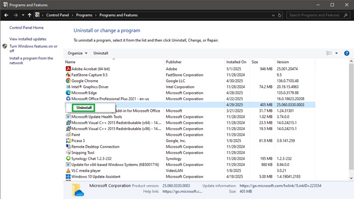Navigate back with the back arrow
This screenshot has width=354, height=199.
(x=6, y=15)
